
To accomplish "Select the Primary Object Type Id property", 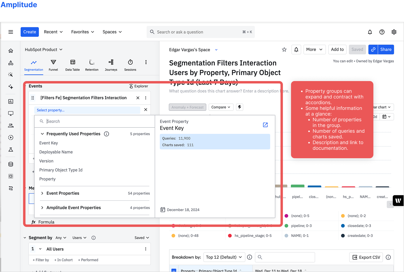I will (x=61, y=170).
